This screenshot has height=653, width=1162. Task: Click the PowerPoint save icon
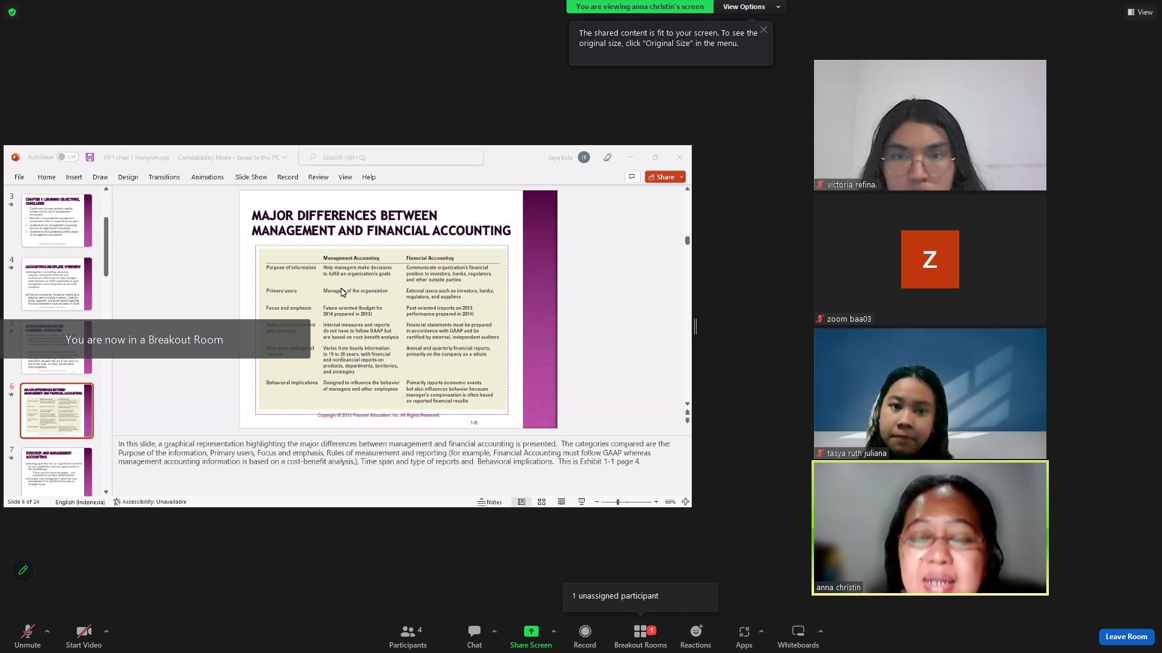(x=90, y=157)
